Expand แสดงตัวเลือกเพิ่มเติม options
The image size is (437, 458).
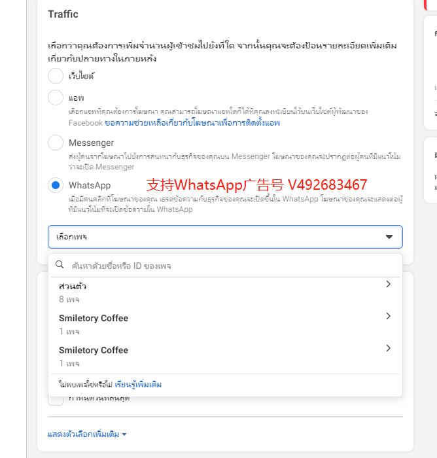coord(87,434)
